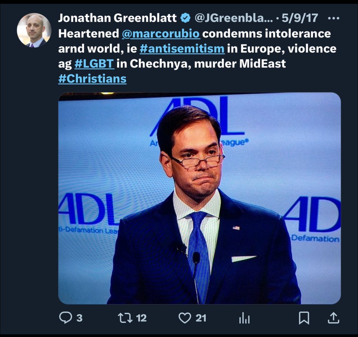Open Jonathan Greenblatt's profile picture
The width and height of the screenshot is (358, 337).
click(34, 30)
